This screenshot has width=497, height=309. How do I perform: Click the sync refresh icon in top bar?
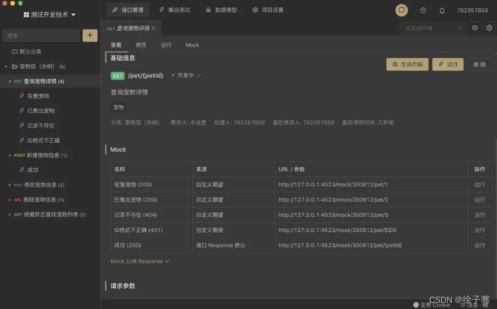point(401,10)
